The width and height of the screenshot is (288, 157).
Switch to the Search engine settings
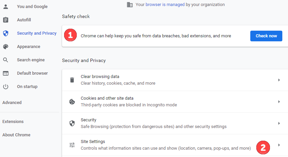point(31,60)
